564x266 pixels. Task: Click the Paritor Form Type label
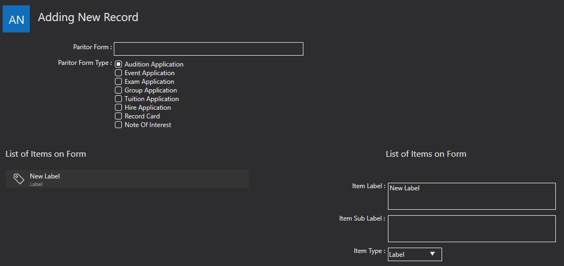(x=85, y=63)
